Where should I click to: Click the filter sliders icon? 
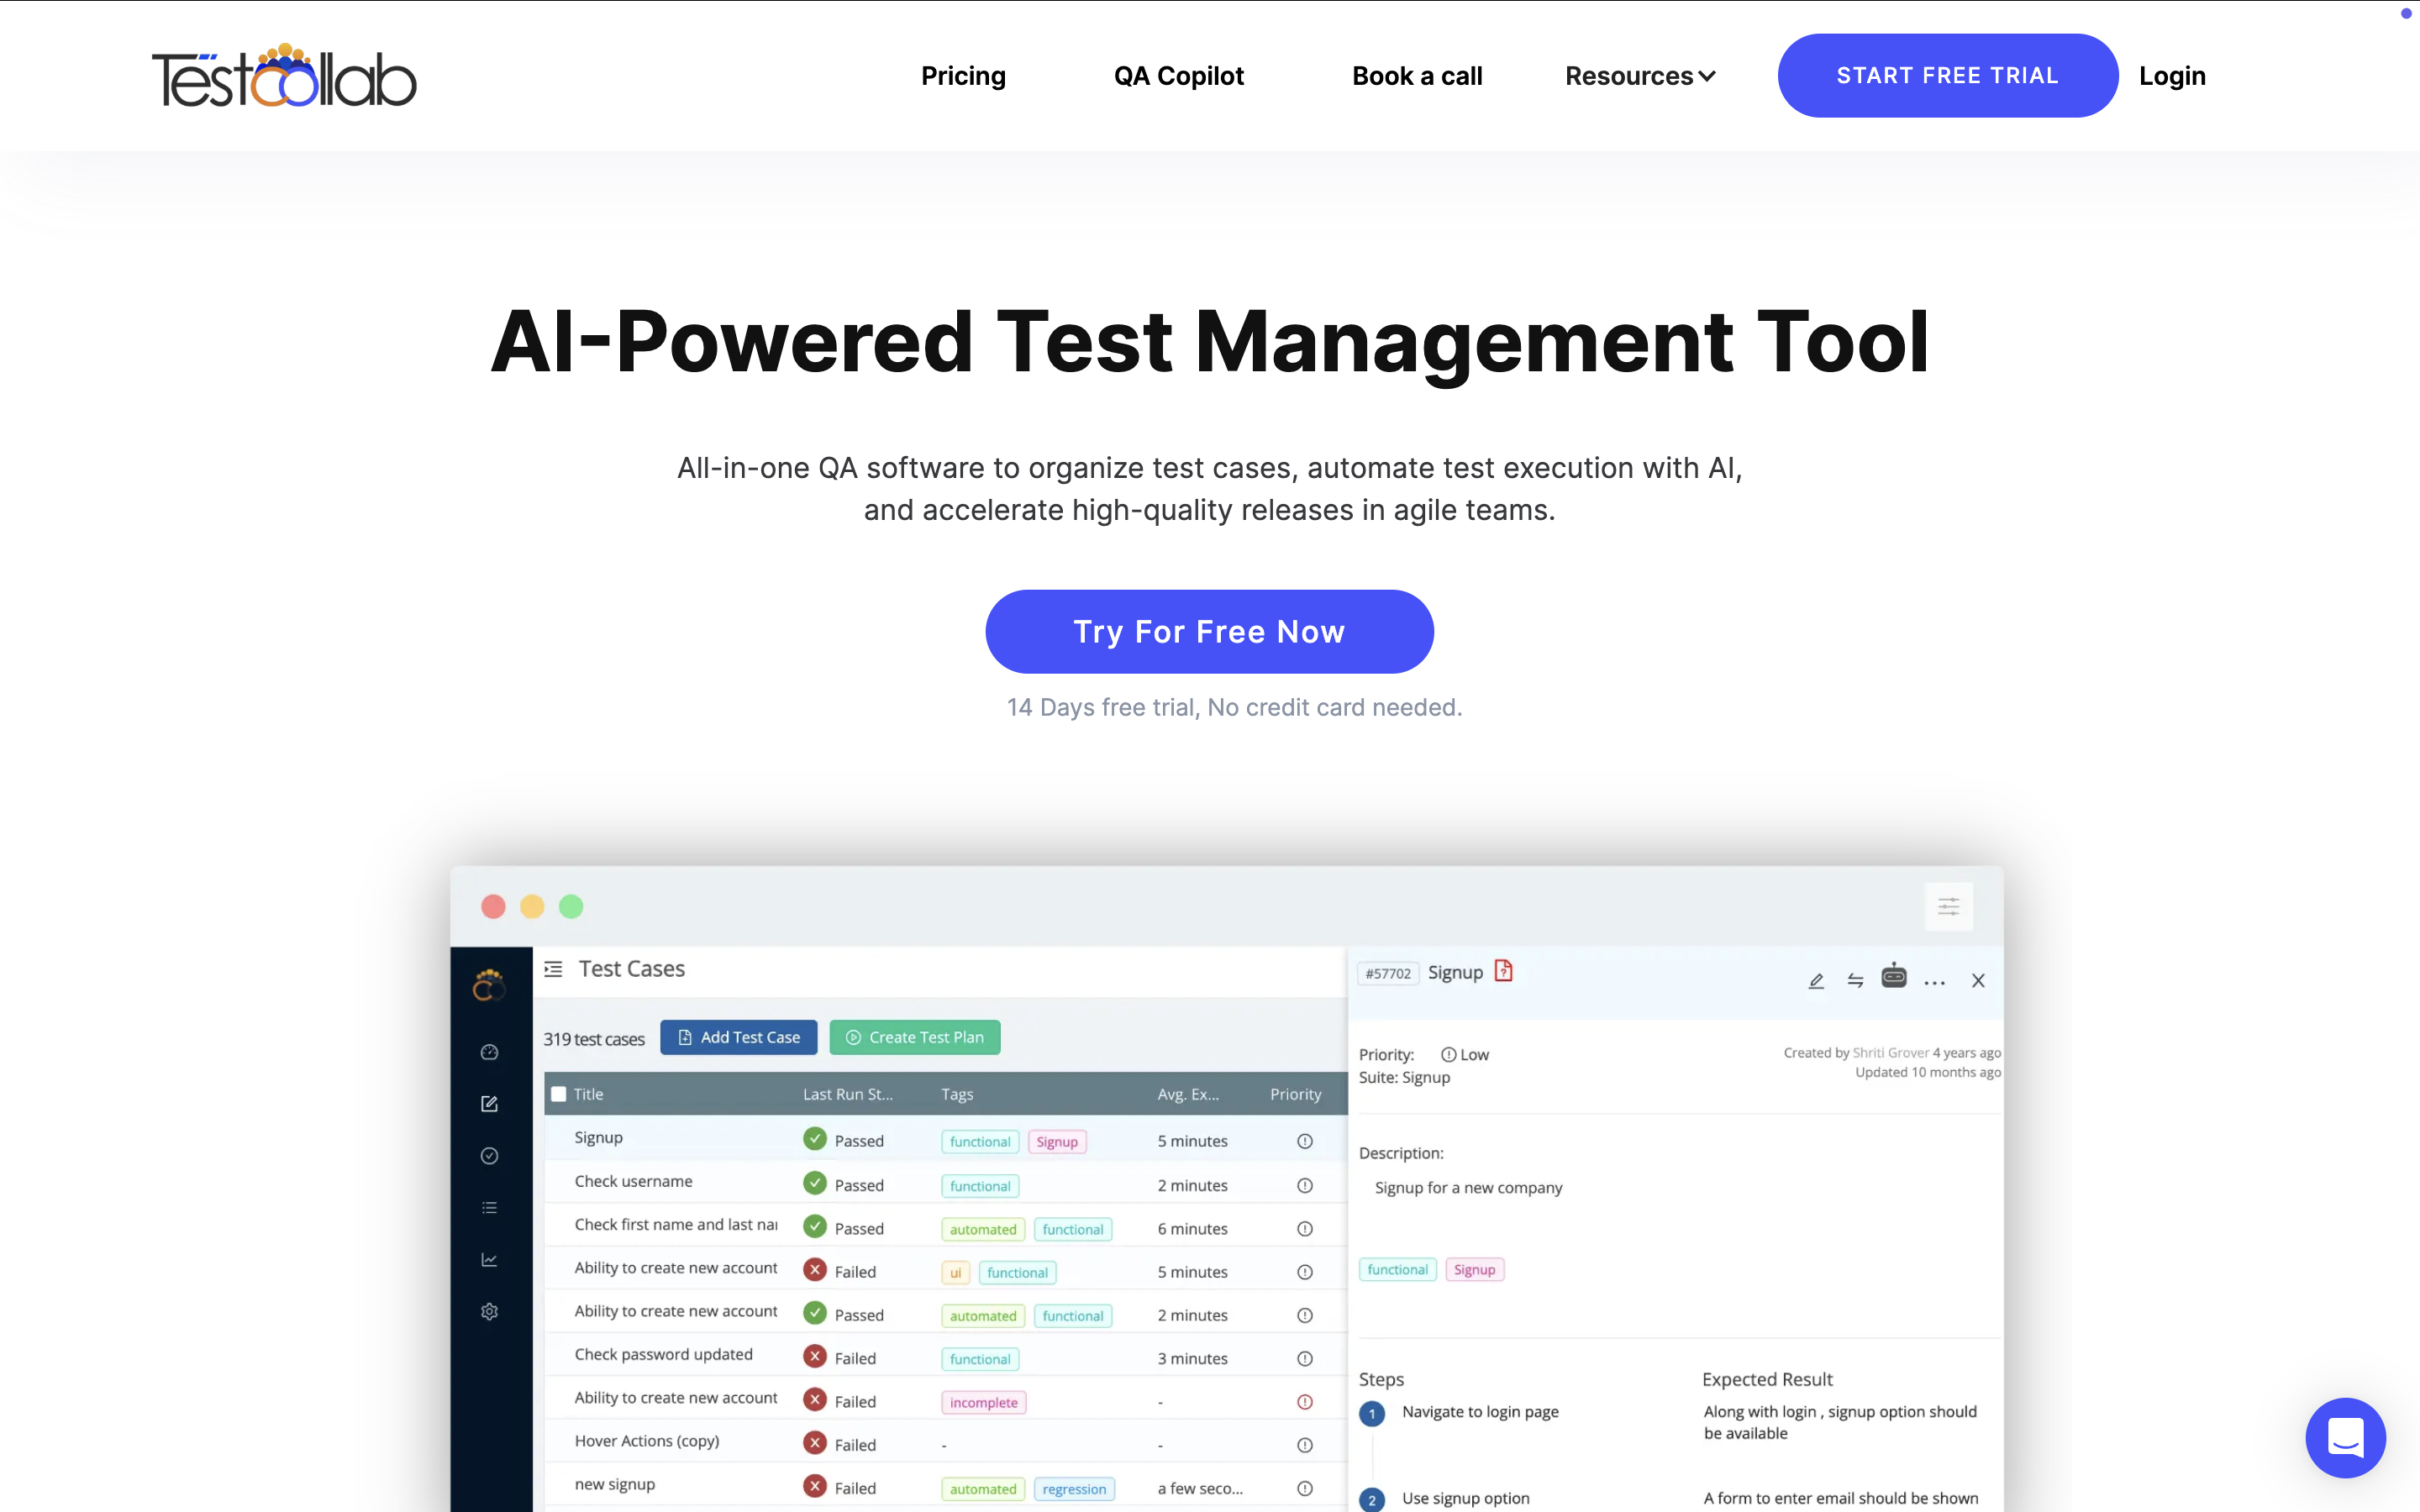click(x=1948, y=906)
